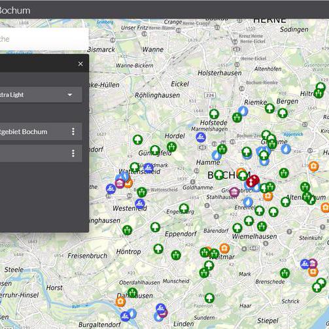
Task: Click the orange marker right of Weitmar
Action: pos(224,249)
